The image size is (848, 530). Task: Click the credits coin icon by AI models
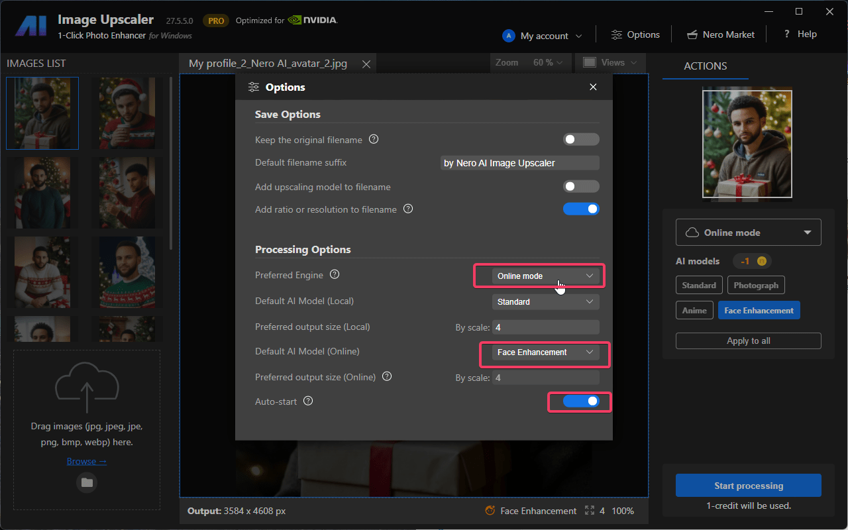click(x=761, y=261)
